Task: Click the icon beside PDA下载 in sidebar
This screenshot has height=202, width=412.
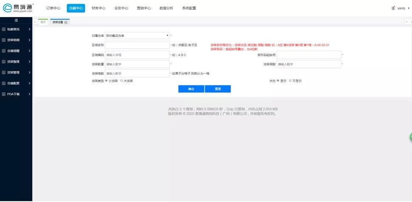Action: click(4, 94)
